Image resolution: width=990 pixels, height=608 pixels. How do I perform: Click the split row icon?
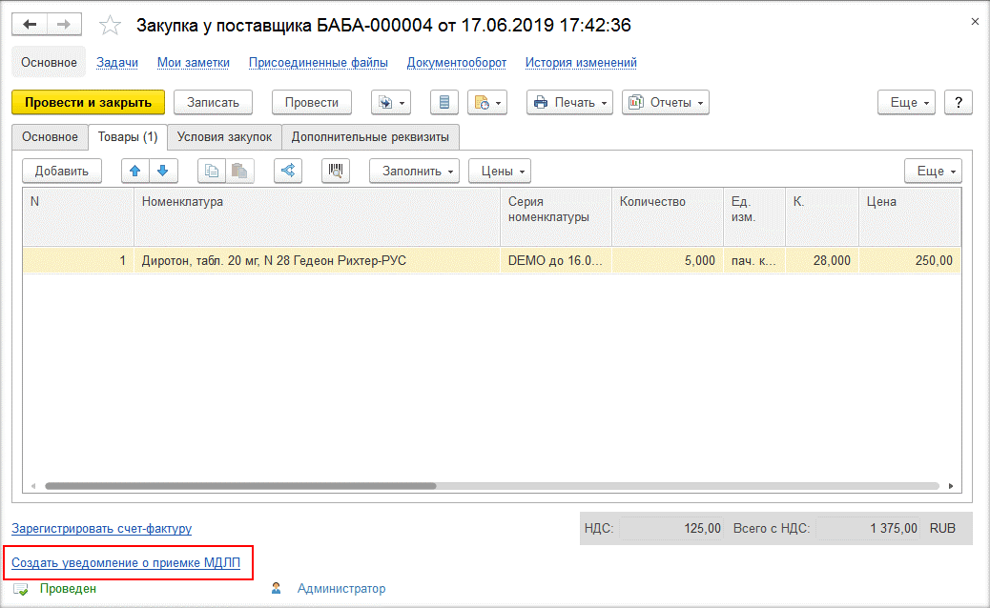click(x=288, y=171)
